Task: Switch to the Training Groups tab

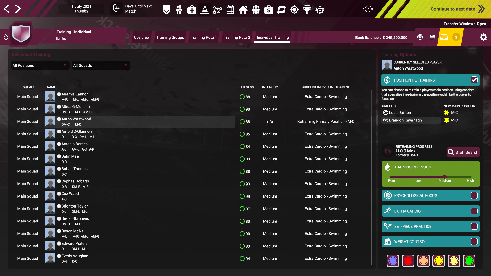Action: (x=170, y=37)
